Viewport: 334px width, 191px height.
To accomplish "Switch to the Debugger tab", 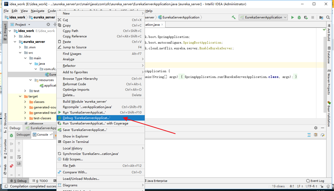I will 23,135.
